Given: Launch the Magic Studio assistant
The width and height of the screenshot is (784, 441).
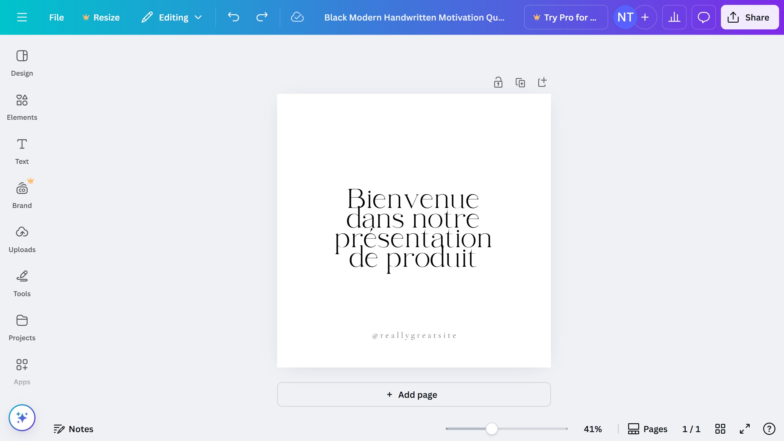Looking at the screenshot, I should pos(22,417).
